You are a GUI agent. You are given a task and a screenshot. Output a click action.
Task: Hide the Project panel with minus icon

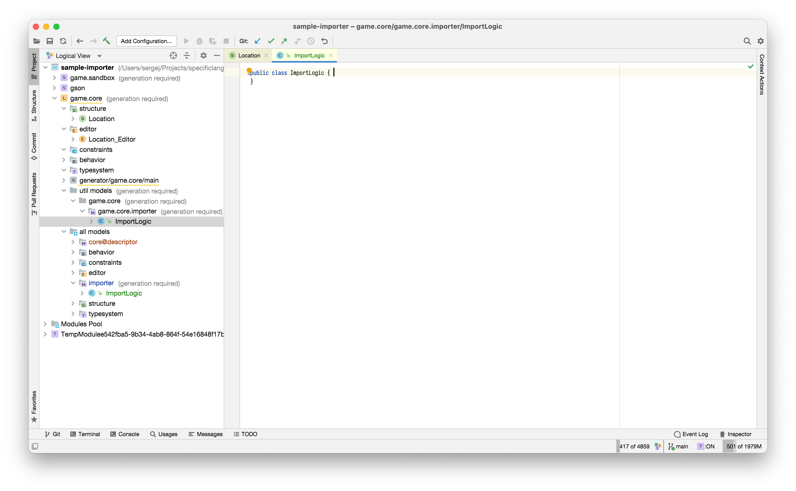217,55
